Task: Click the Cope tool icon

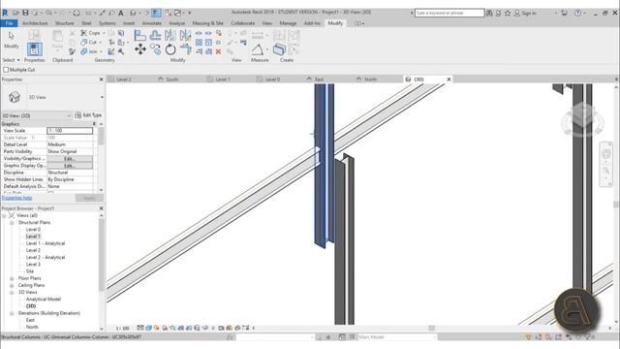Action: pos(84,33)
